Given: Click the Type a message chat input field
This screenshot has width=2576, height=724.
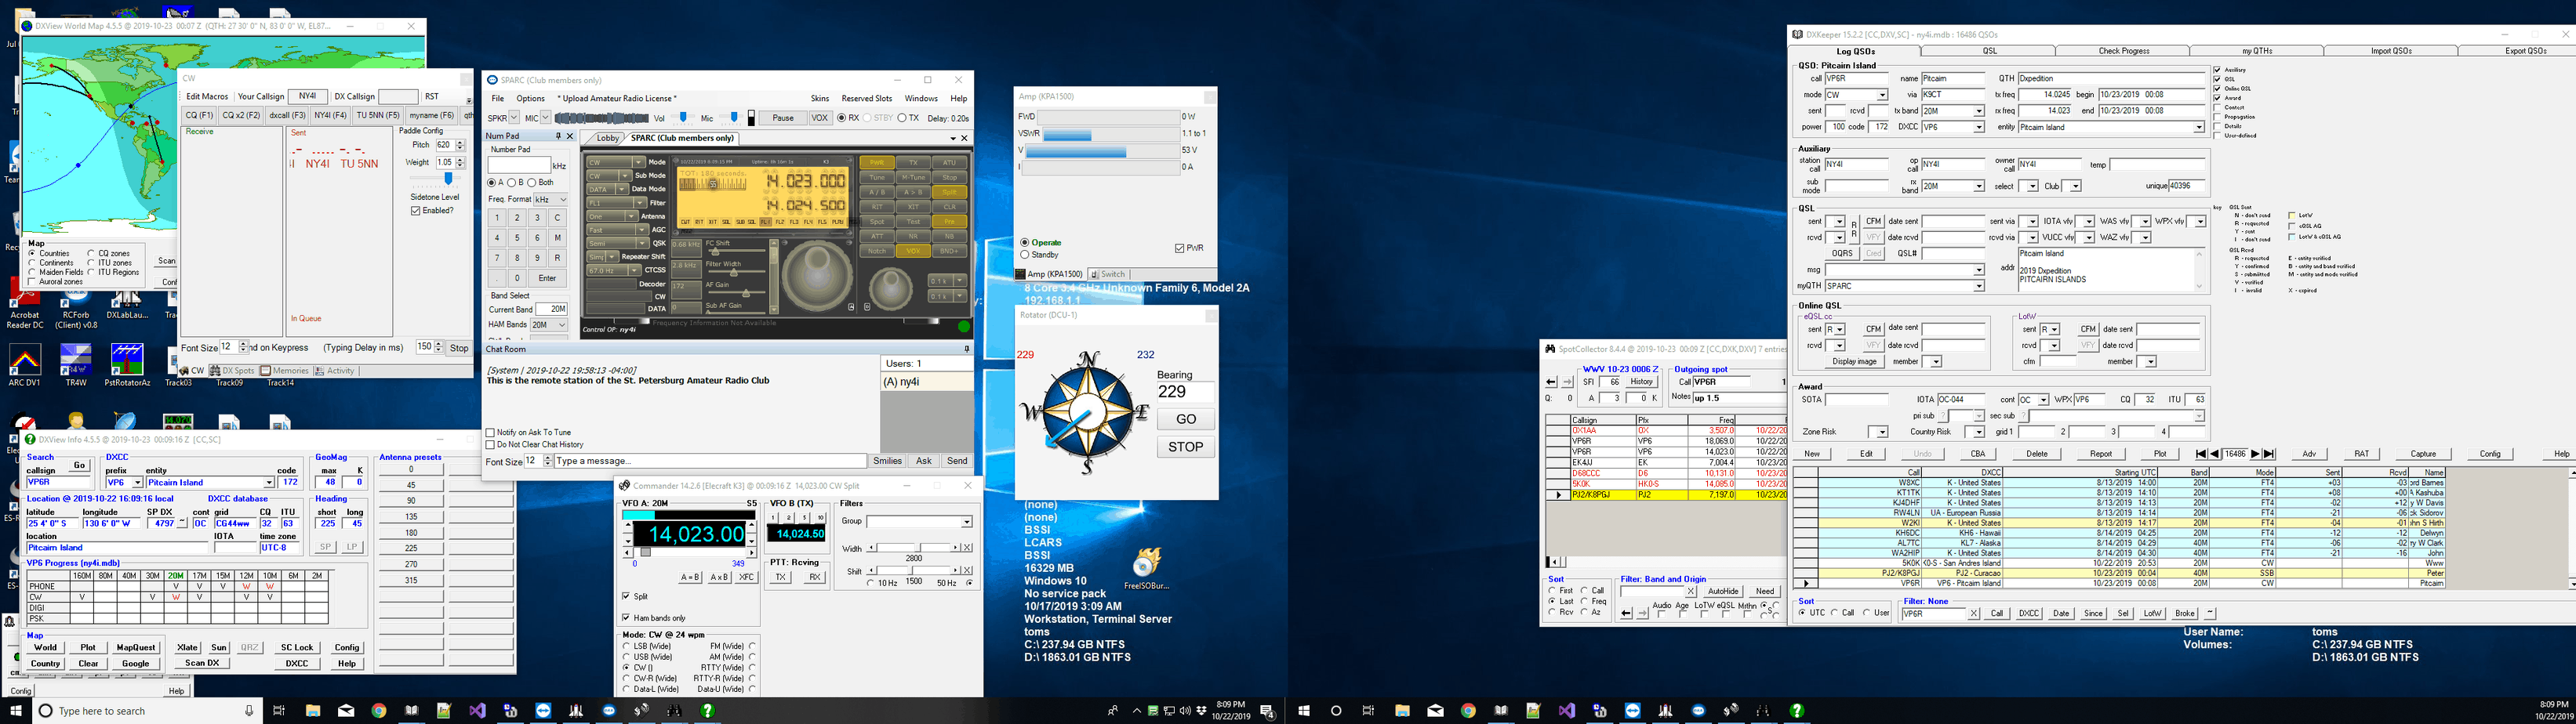Looking at the screenshot, I should point(710,462).
